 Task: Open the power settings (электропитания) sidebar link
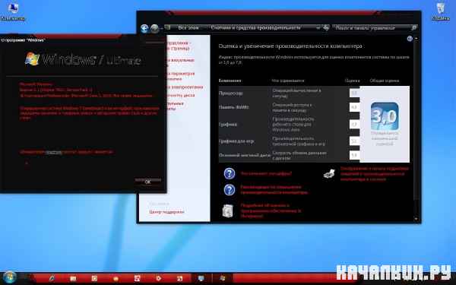[185, 87]
